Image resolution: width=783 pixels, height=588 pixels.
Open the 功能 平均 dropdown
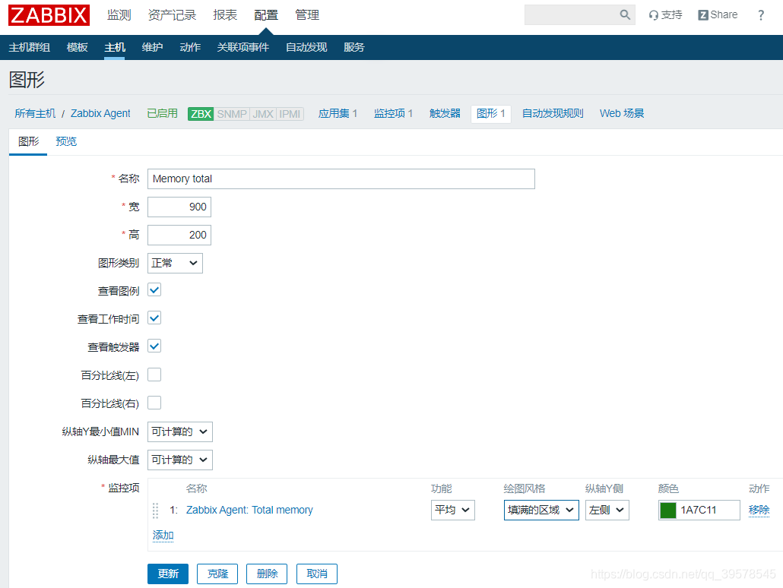click(x=452, y=511)
